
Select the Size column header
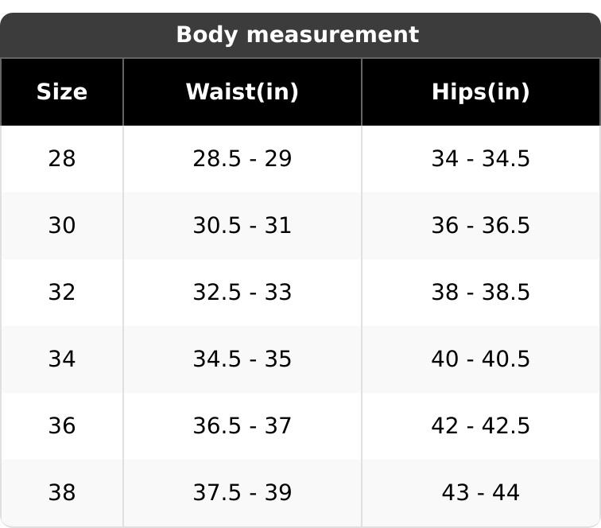pos(62,92)
